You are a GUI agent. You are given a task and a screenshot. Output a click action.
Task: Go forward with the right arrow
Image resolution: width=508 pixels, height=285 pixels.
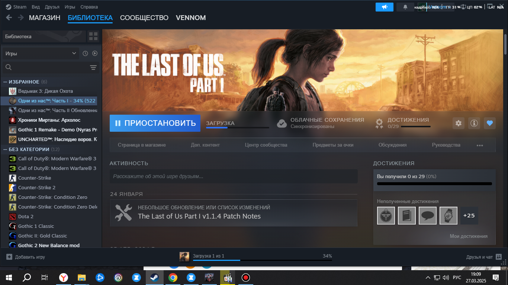point(21,17)
